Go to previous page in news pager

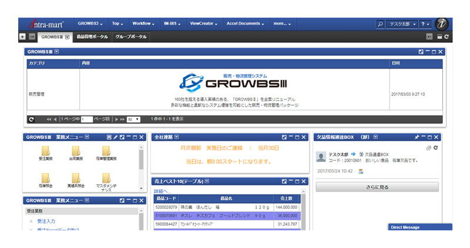[55, 119]
